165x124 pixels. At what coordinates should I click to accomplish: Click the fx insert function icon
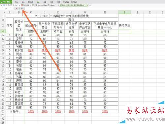22,9
